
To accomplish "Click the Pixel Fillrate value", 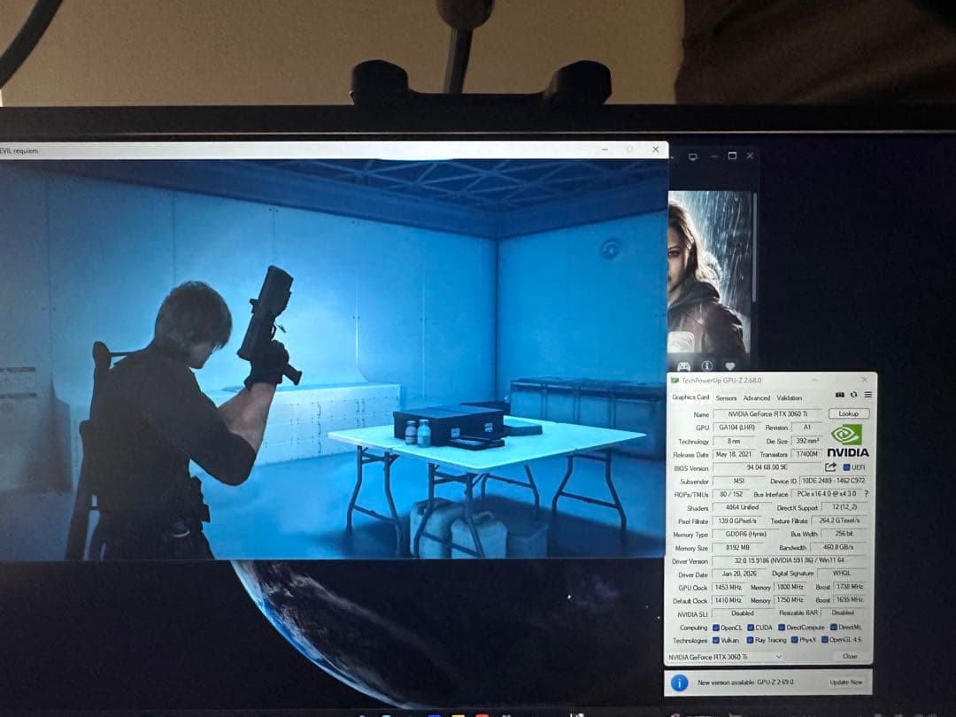I will click(x=736, y=521).
